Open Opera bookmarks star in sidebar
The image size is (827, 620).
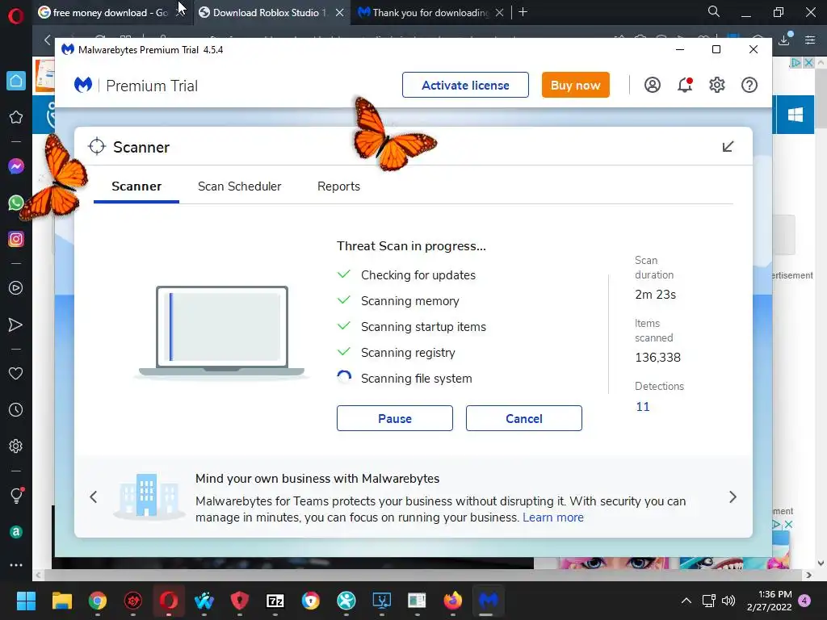[16, 117]
